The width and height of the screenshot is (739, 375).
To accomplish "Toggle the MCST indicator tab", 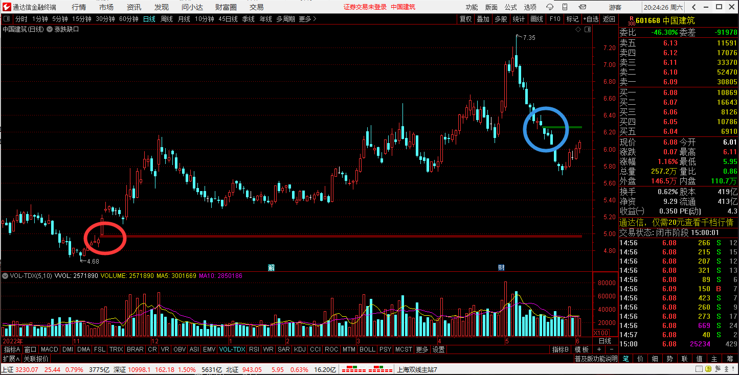I will 404,350.
